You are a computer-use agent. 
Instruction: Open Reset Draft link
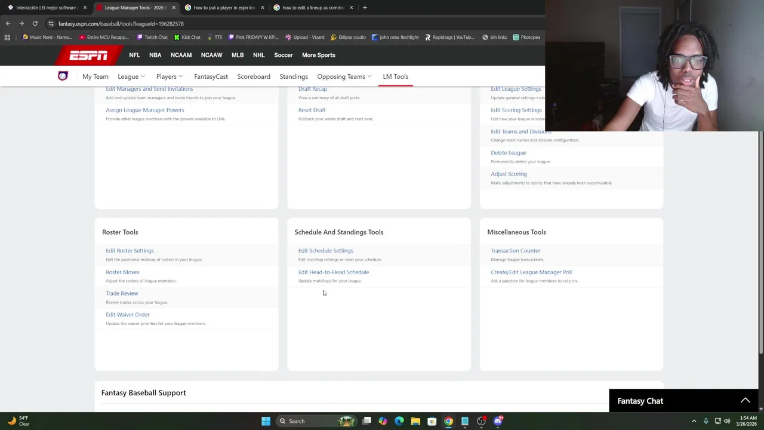tap(312, 110)
